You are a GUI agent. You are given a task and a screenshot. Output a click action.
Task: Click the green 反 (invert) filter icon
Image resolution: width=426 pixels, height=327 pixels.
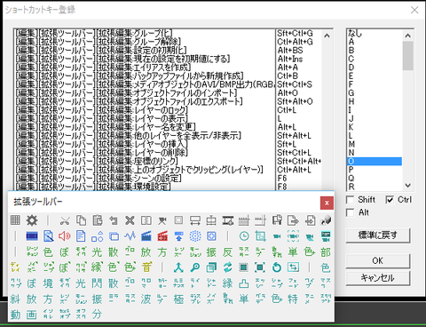click(x=227, y=252)
